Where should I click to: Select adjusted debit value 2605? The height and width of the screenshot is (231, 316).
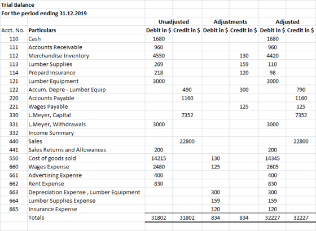pyautogui.click(x=273, y=167)
